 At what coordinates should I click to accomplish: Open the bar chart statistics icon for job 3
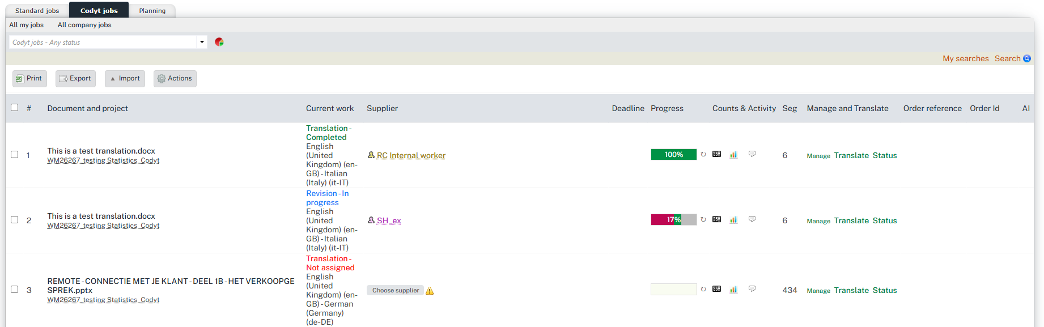pos(733,289)
